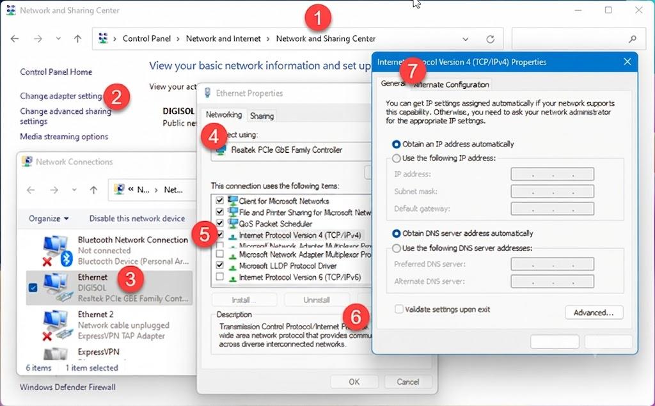Go up in Network Connections window
Viewport: 655px width, 406px height.
click(x=93, y=190)
